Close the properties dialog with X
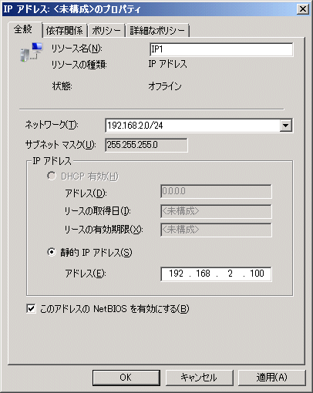This screenshot has height=393, width=313. (303, 9)
